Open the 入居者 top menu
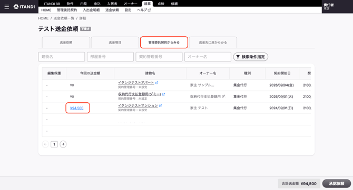 point(112,4)
